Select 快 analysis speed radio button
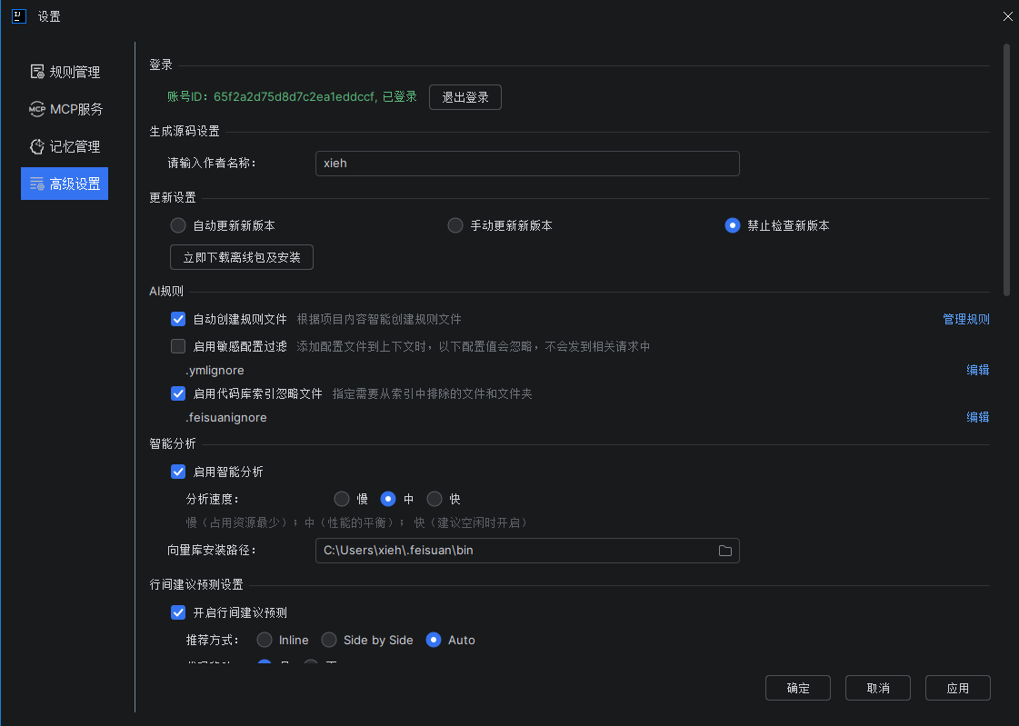This screenshot has height=726, width=1019. pyautogui.click(x=435, y=499)
